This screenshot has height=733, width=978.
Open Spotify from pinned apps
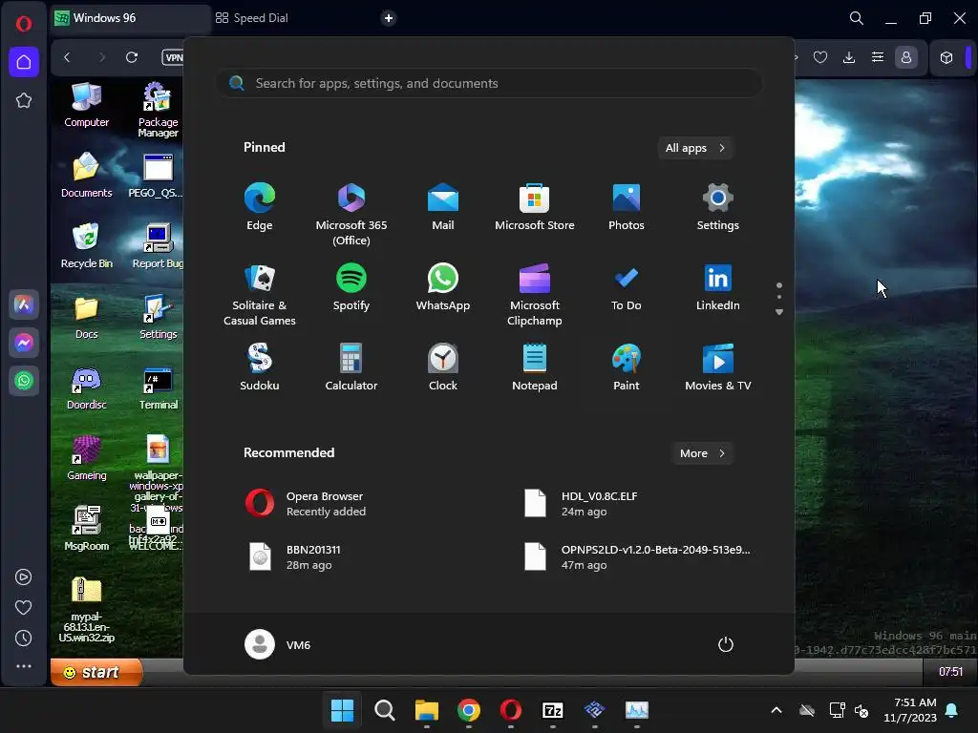pos(351,287)
